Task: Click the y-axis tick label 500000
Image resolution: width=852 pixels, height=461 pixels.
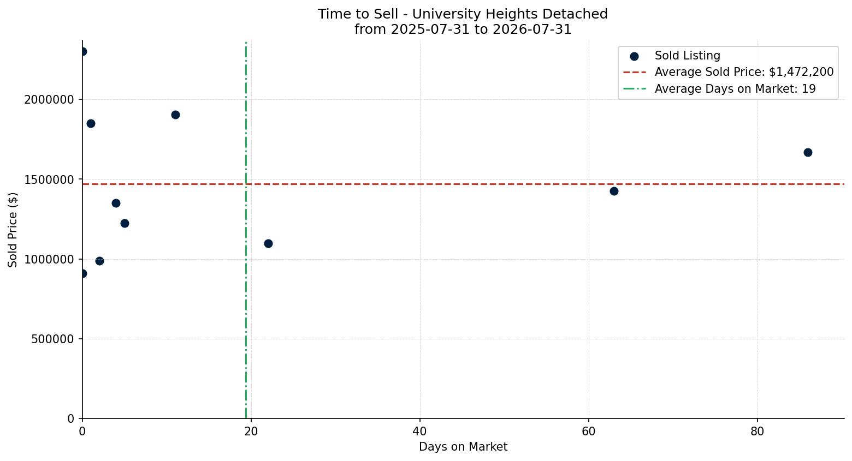Action: [x=52, y=339]
